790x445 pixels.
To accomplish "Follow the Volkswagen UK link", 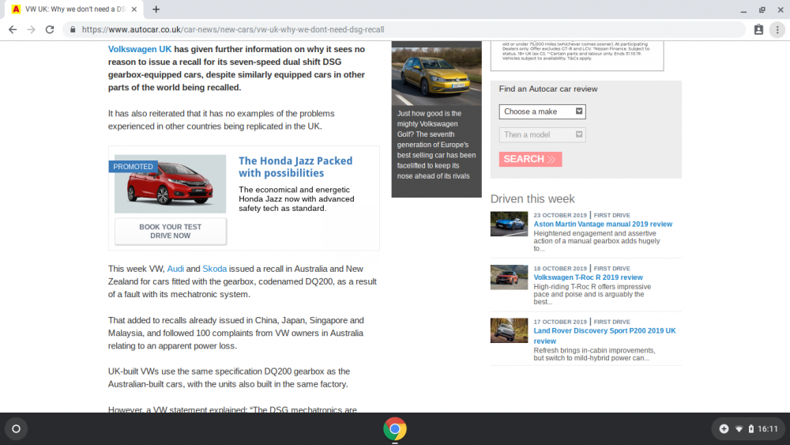I will point(140,49).
